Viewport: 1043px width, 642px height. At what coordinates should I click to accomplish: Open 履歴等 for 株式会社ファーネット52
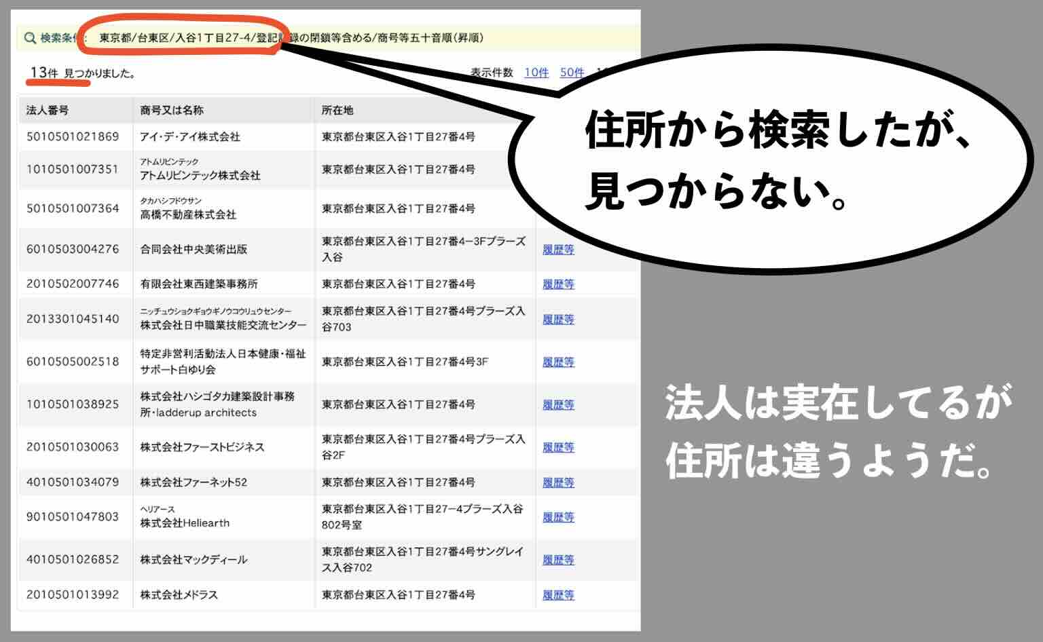point(558,483)
